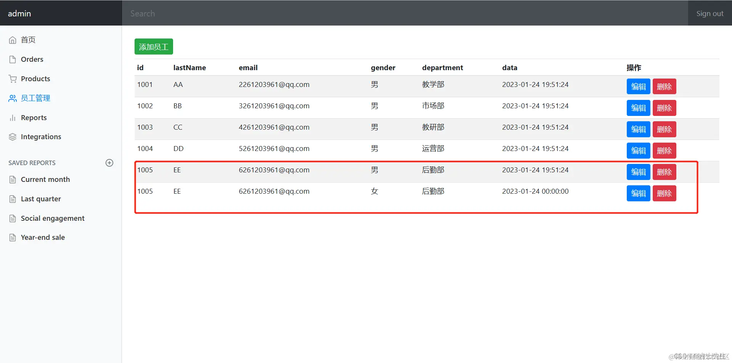Click department cell 市场部
The height and width of the screenshot is (363, 732).
coord(433,106)
